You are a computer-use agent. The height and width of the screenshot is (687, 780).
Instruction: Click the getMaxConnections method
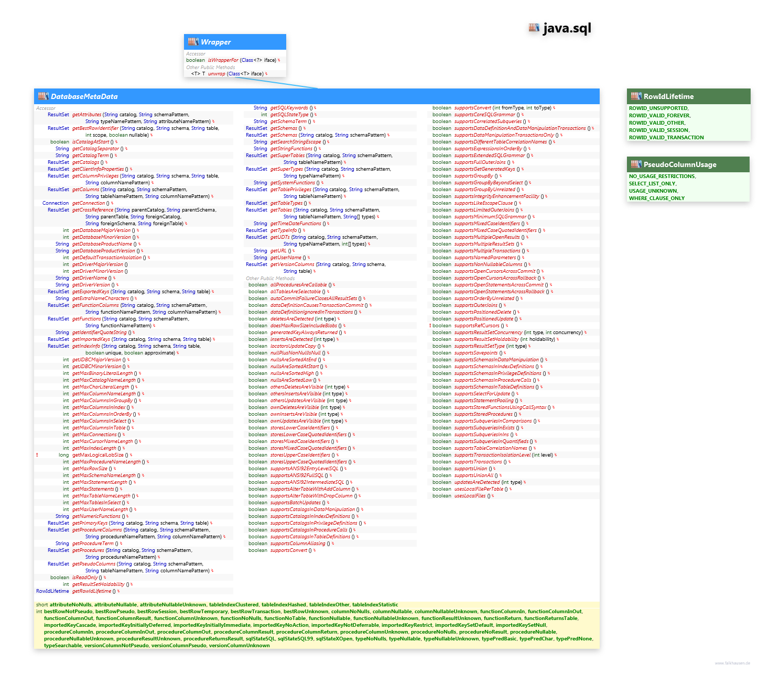94,435
